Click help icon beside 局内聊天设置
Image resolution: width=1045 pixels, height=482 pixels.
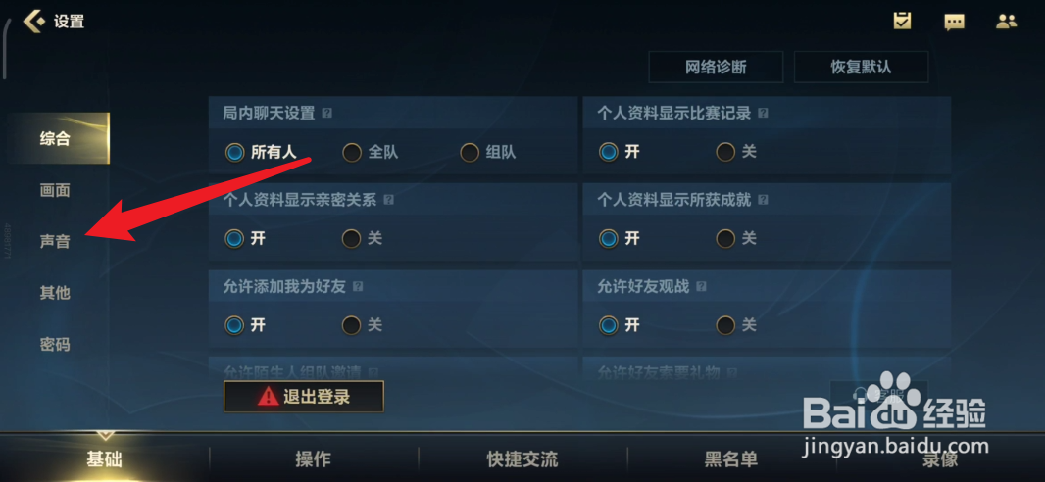tap(326, 114)
